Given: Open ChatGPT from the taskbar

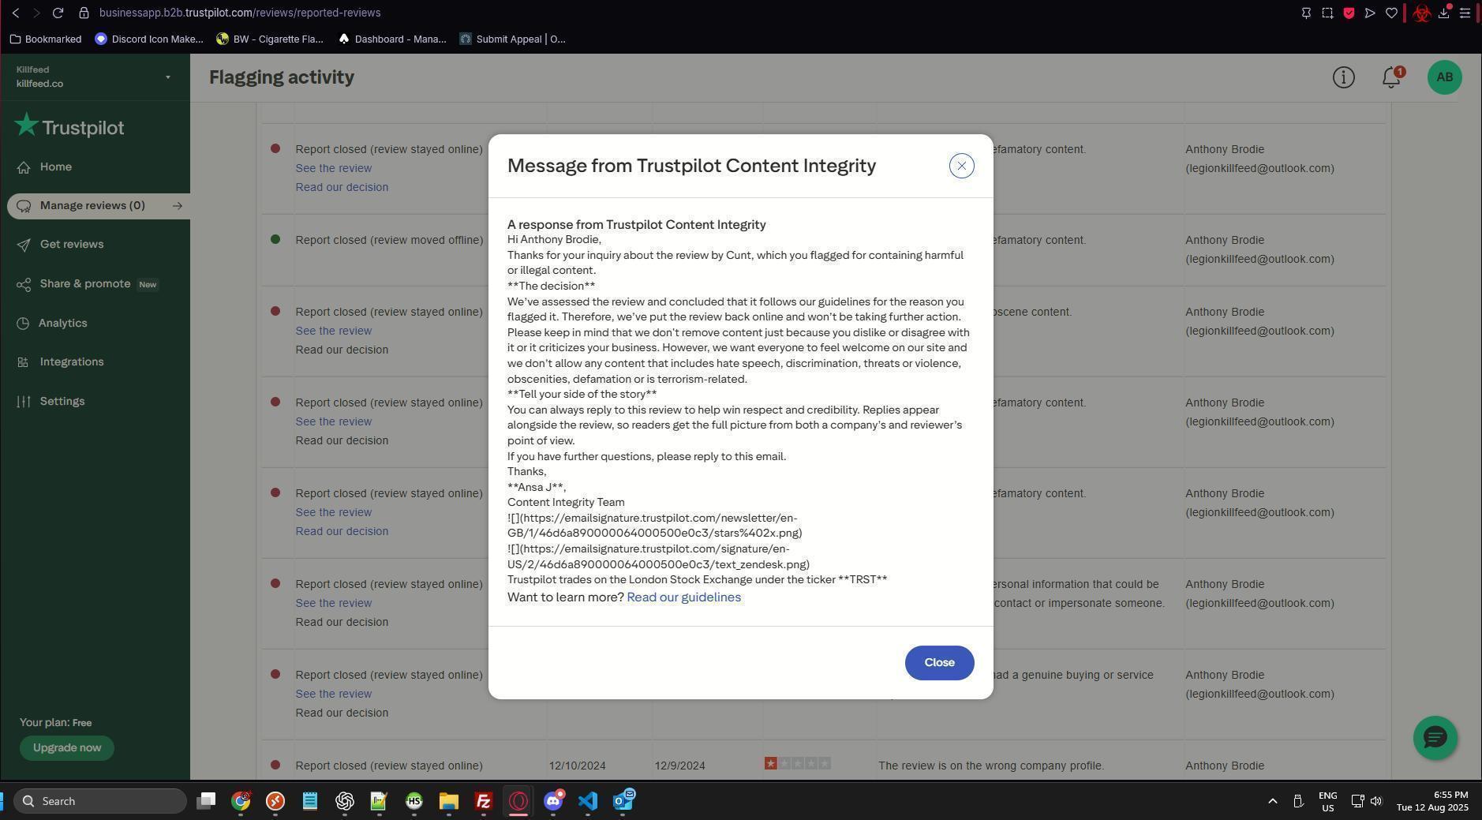Looking at the screenshot, I should click(x=345, y=801).
